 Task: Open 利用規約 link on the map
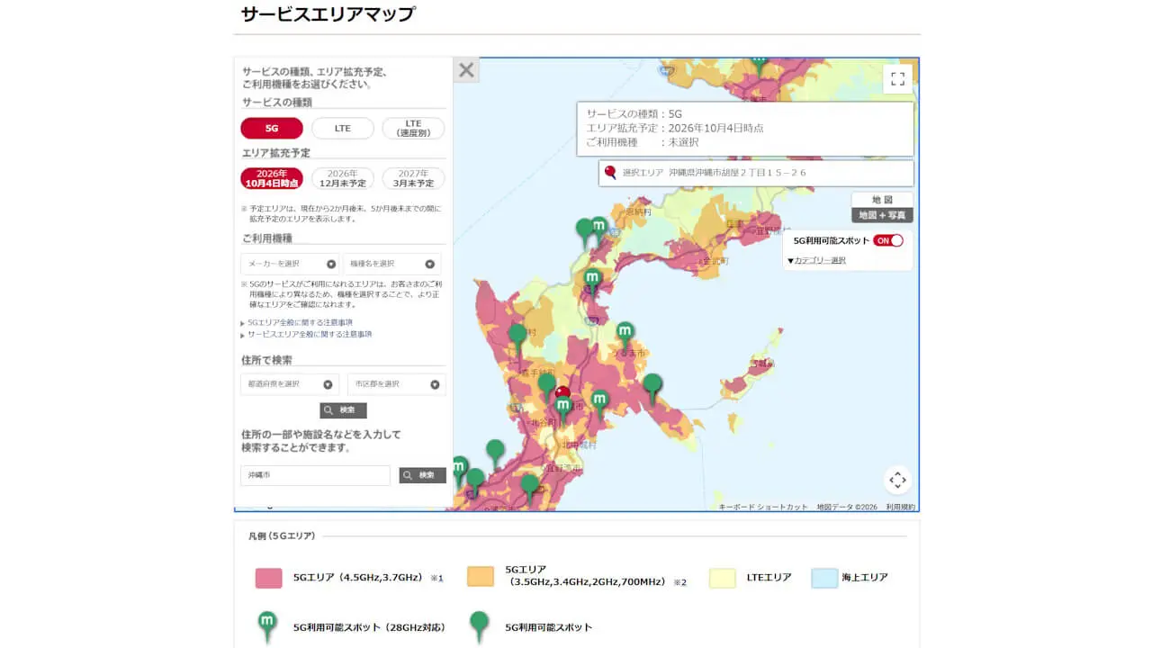[900, 507]
